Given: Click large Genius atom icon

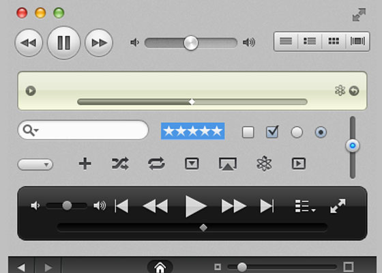Looking at the screenshot, I should (264, 164).
